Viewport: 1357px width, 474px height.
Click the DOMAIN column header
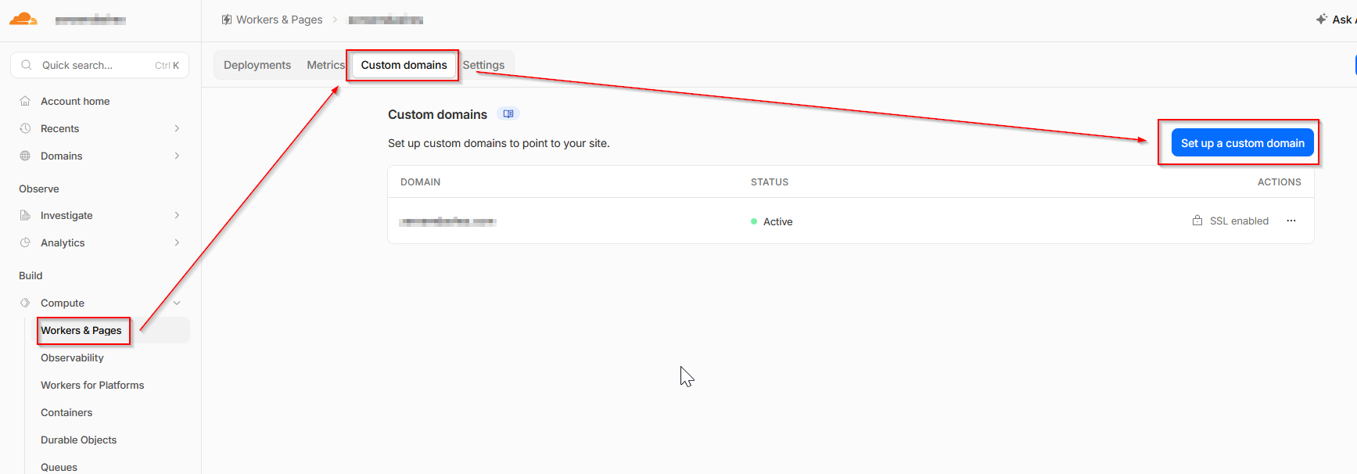420,181
